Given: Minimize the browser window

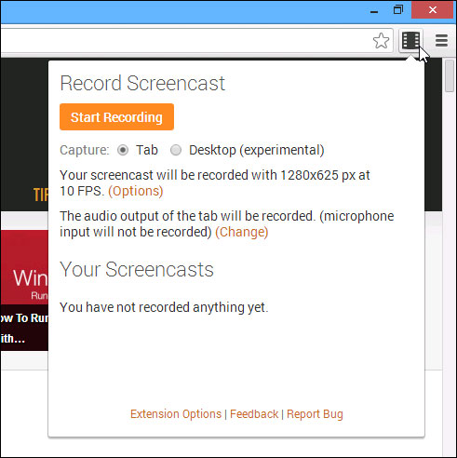Looking at the screenshot, I should click(x=374, y=11).
